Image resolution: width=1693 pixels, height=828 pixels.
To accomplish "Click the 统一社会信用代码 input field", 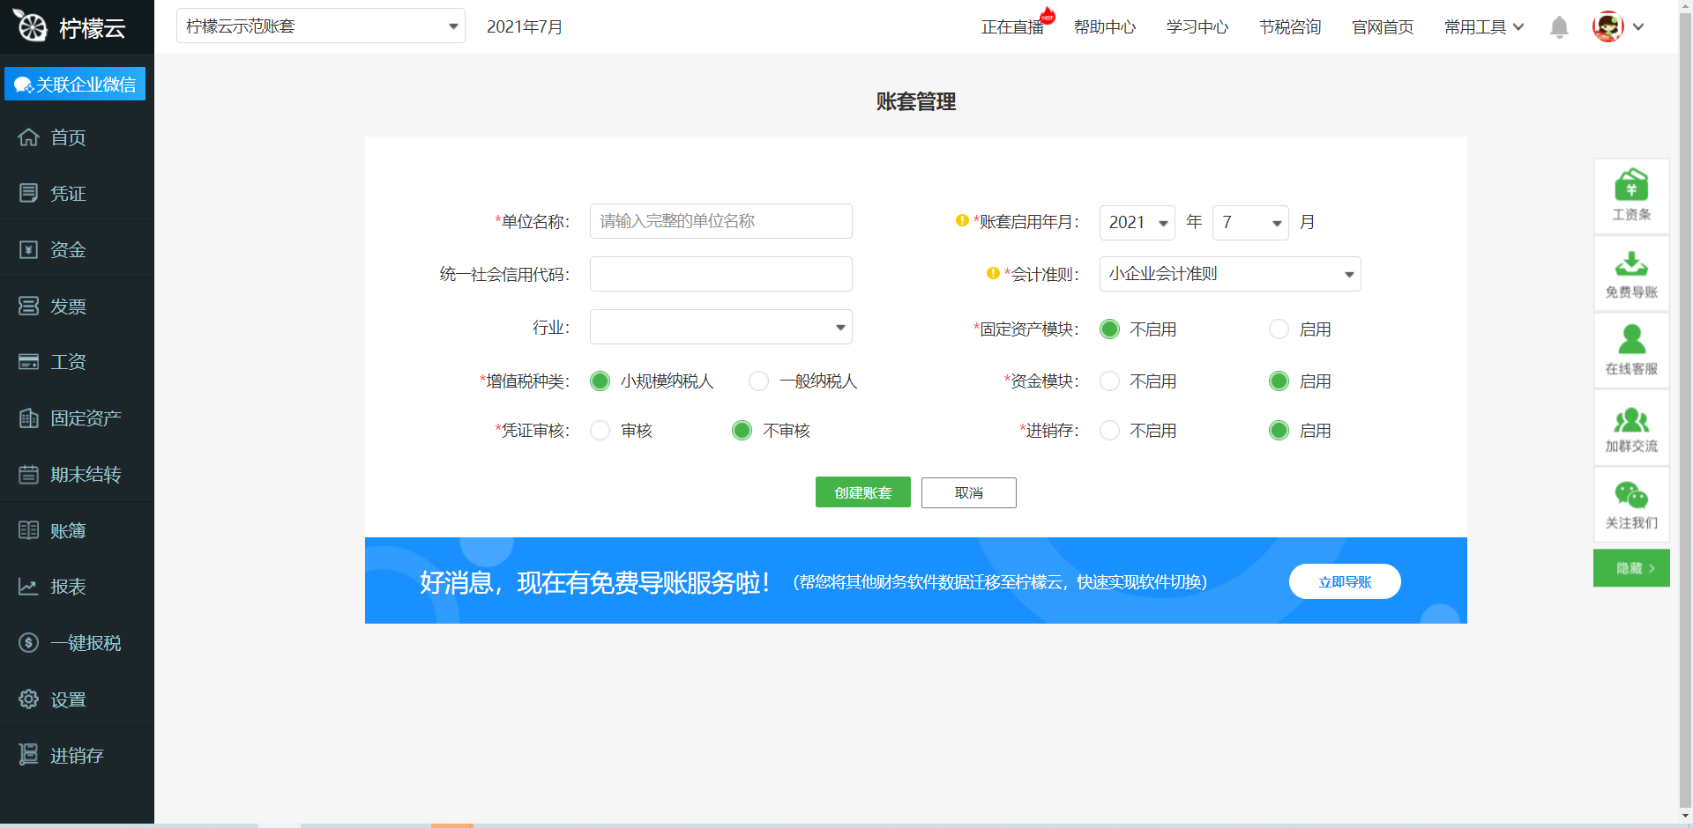I will 721,274.
